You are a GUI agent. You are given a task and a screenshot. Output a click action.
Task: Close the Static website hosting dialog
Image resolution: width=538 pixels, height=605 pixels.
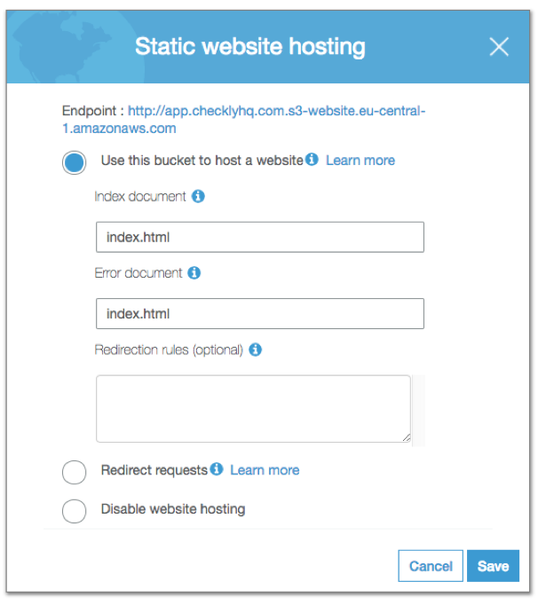(499, 47)
